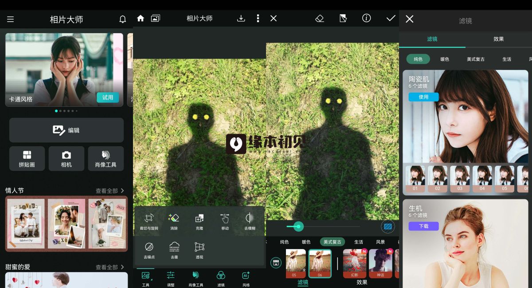Expand 查看全部 next to 情人节
532x288 pixels.
(x=110, y=191)
